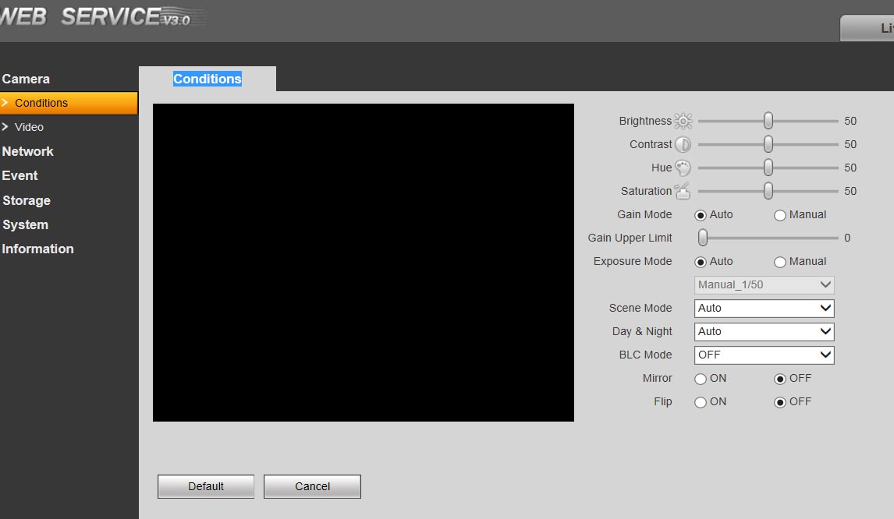Click the Brightness sun icon
The image size is (894, 519).
[683, 121]
